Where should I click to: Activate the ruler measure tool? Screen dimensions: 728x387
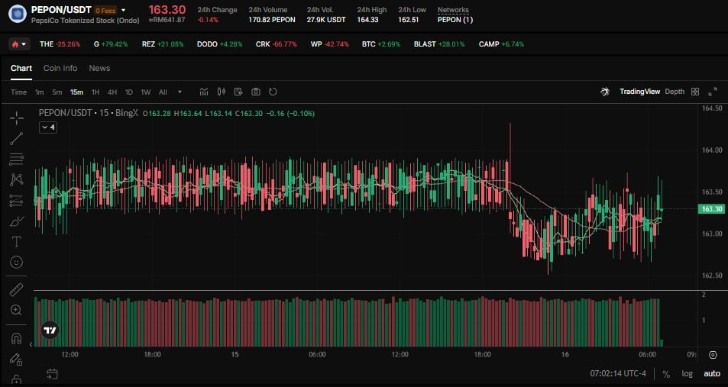click(16, 290)
